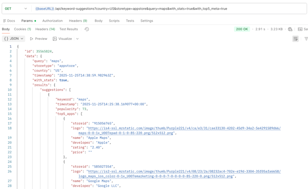
Task: Open the Scripts tab
Action: [x=114, y=21]
